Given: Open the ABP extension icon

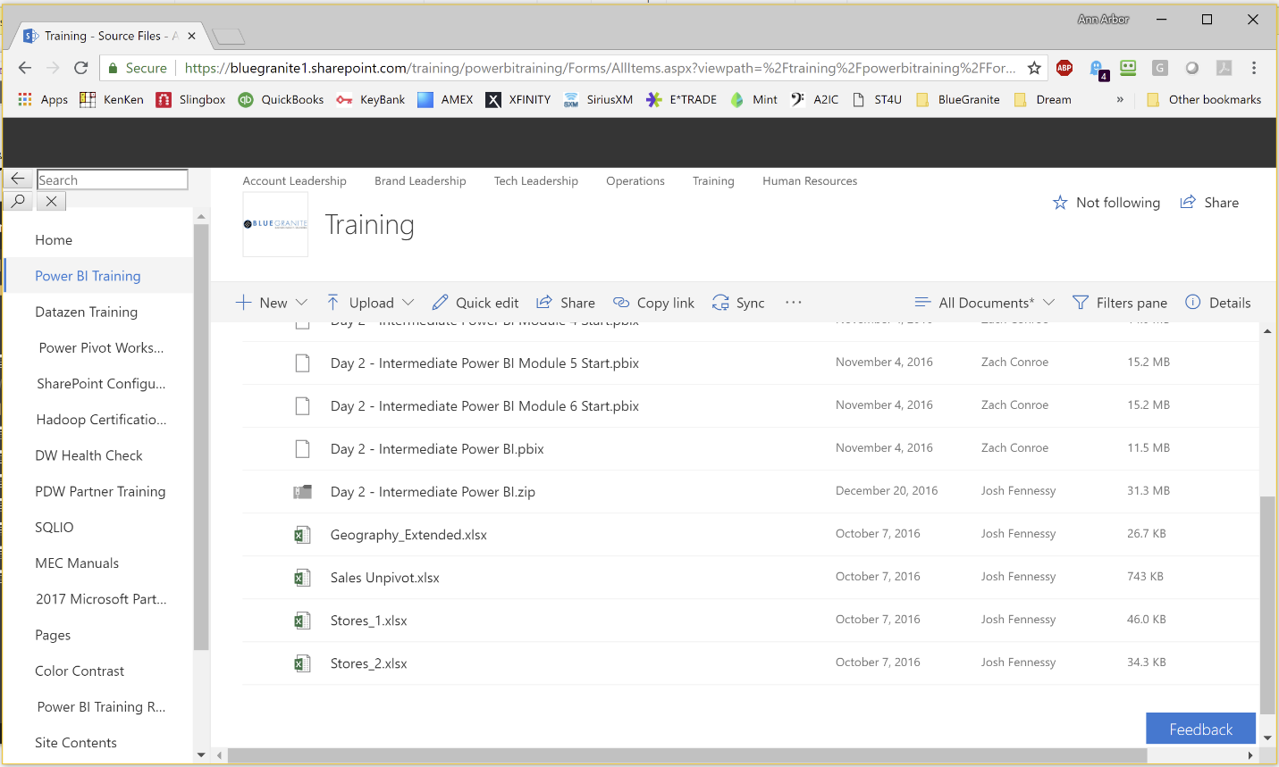Looking at the screenshot, I should (1064, 68).
